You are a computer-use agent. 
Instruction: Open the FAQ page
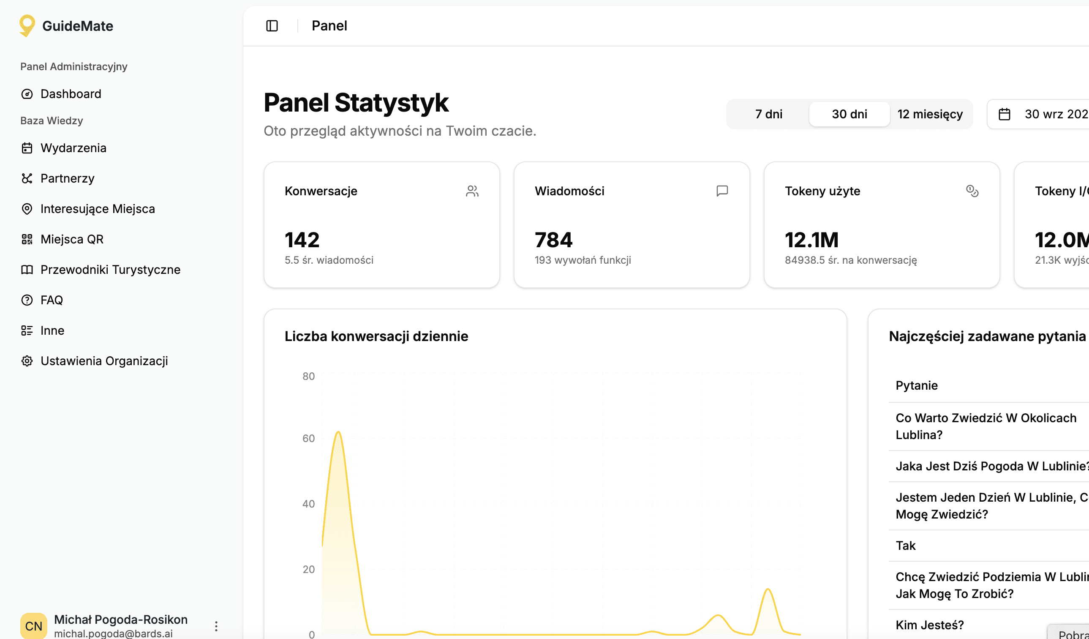(52, 300)
